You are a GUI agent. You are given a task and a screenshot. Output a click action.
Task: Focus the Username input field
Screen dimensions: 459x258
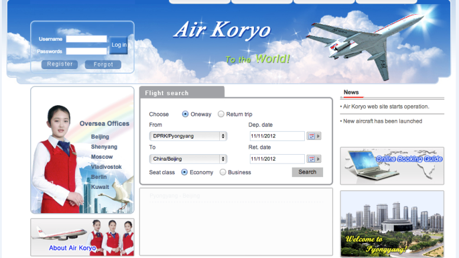[86, 39]
